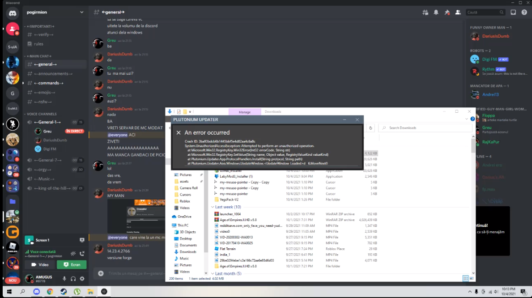The image size is (532, 298).
Task: Open the Roblox server icon in the server list
Action: pos(13,247)
